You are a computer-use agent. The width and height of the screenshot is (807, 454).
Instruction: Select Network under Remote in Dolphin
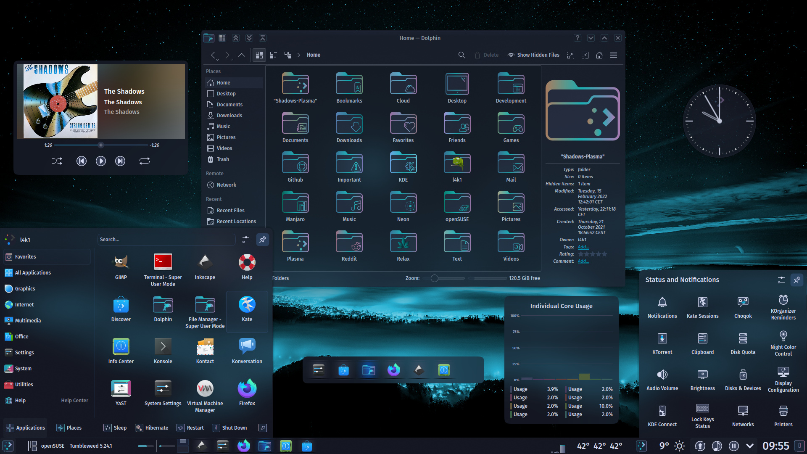(x=227, y=185)
